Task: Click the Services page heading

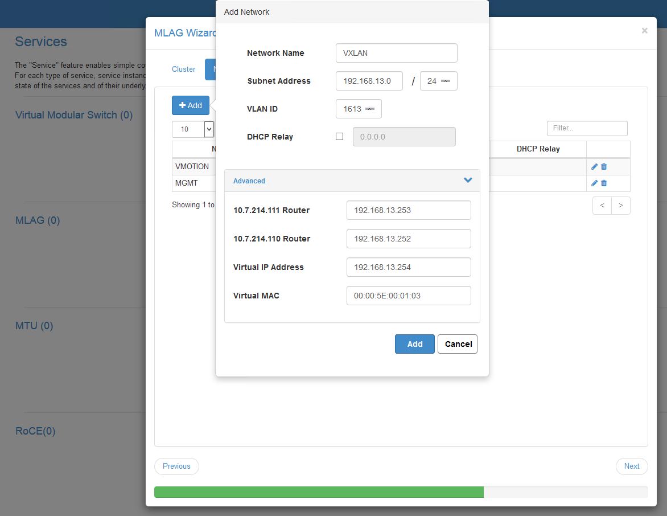Action: click(41, 42)
